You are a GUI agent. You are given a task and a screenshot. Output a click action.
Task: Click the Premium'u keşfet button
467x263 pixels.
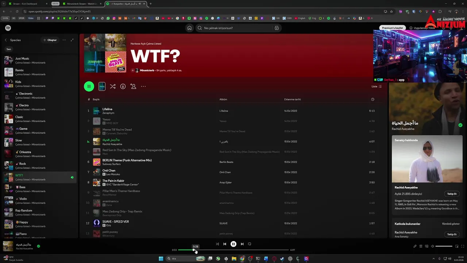tap(392, 28)
